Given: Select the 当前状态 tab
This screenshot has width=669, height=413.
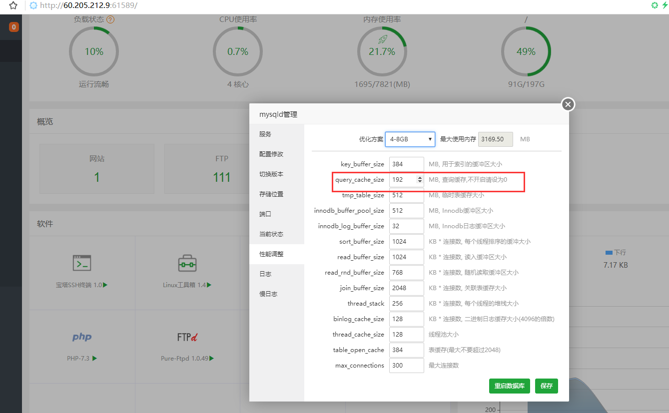Looking at the screenshot, I should tap(271, 234).
